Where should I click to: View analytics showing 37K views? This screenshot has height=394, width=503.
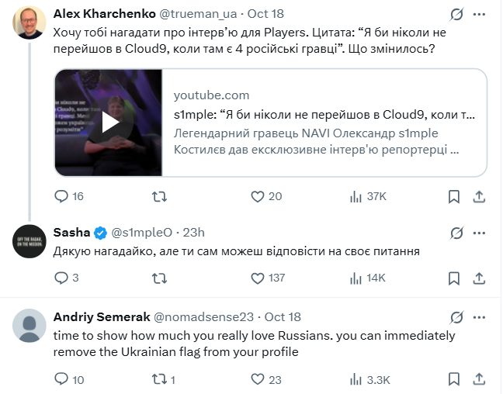(358, 197)
